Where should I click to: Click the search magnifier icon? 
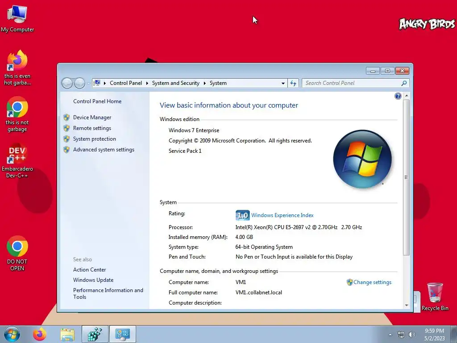(x=404, y=83)
